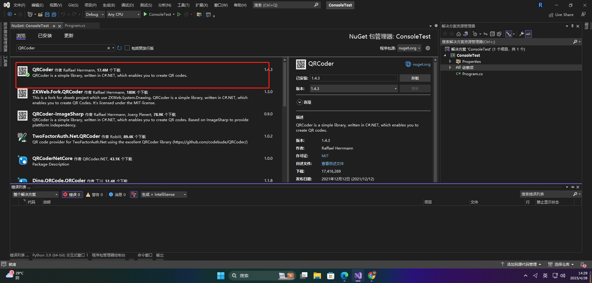Screen dimensions: 592x283
Task: Click the error list filter icon
Action: click(134, 195)
